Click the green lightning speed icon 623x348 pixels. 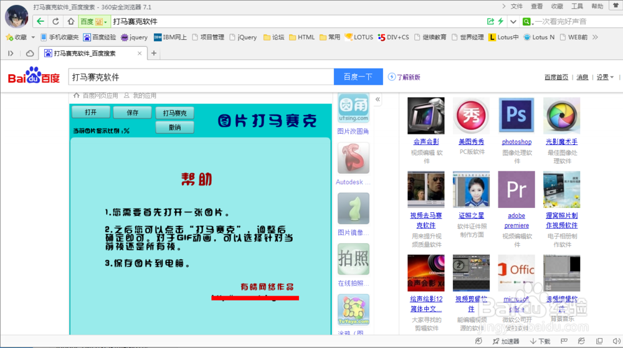[x=501, y=21]
